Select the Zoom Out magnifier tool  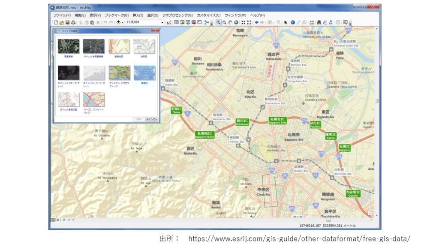(x=224, y=22)
